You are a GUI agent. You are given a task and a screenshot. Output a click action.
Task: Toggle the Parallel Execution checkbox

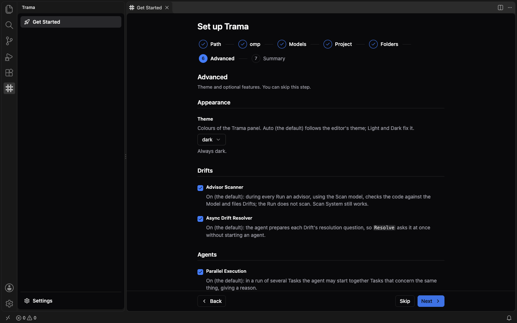pyautogui.click(x=200, y=272)
